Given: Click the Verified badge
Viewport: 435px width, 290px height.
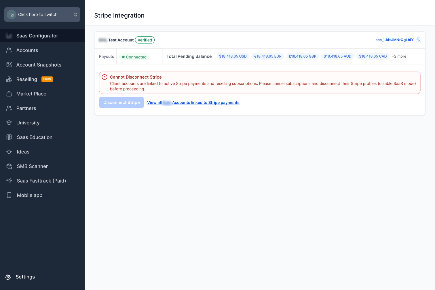Looking at the screenshot, I should point(145,40).
